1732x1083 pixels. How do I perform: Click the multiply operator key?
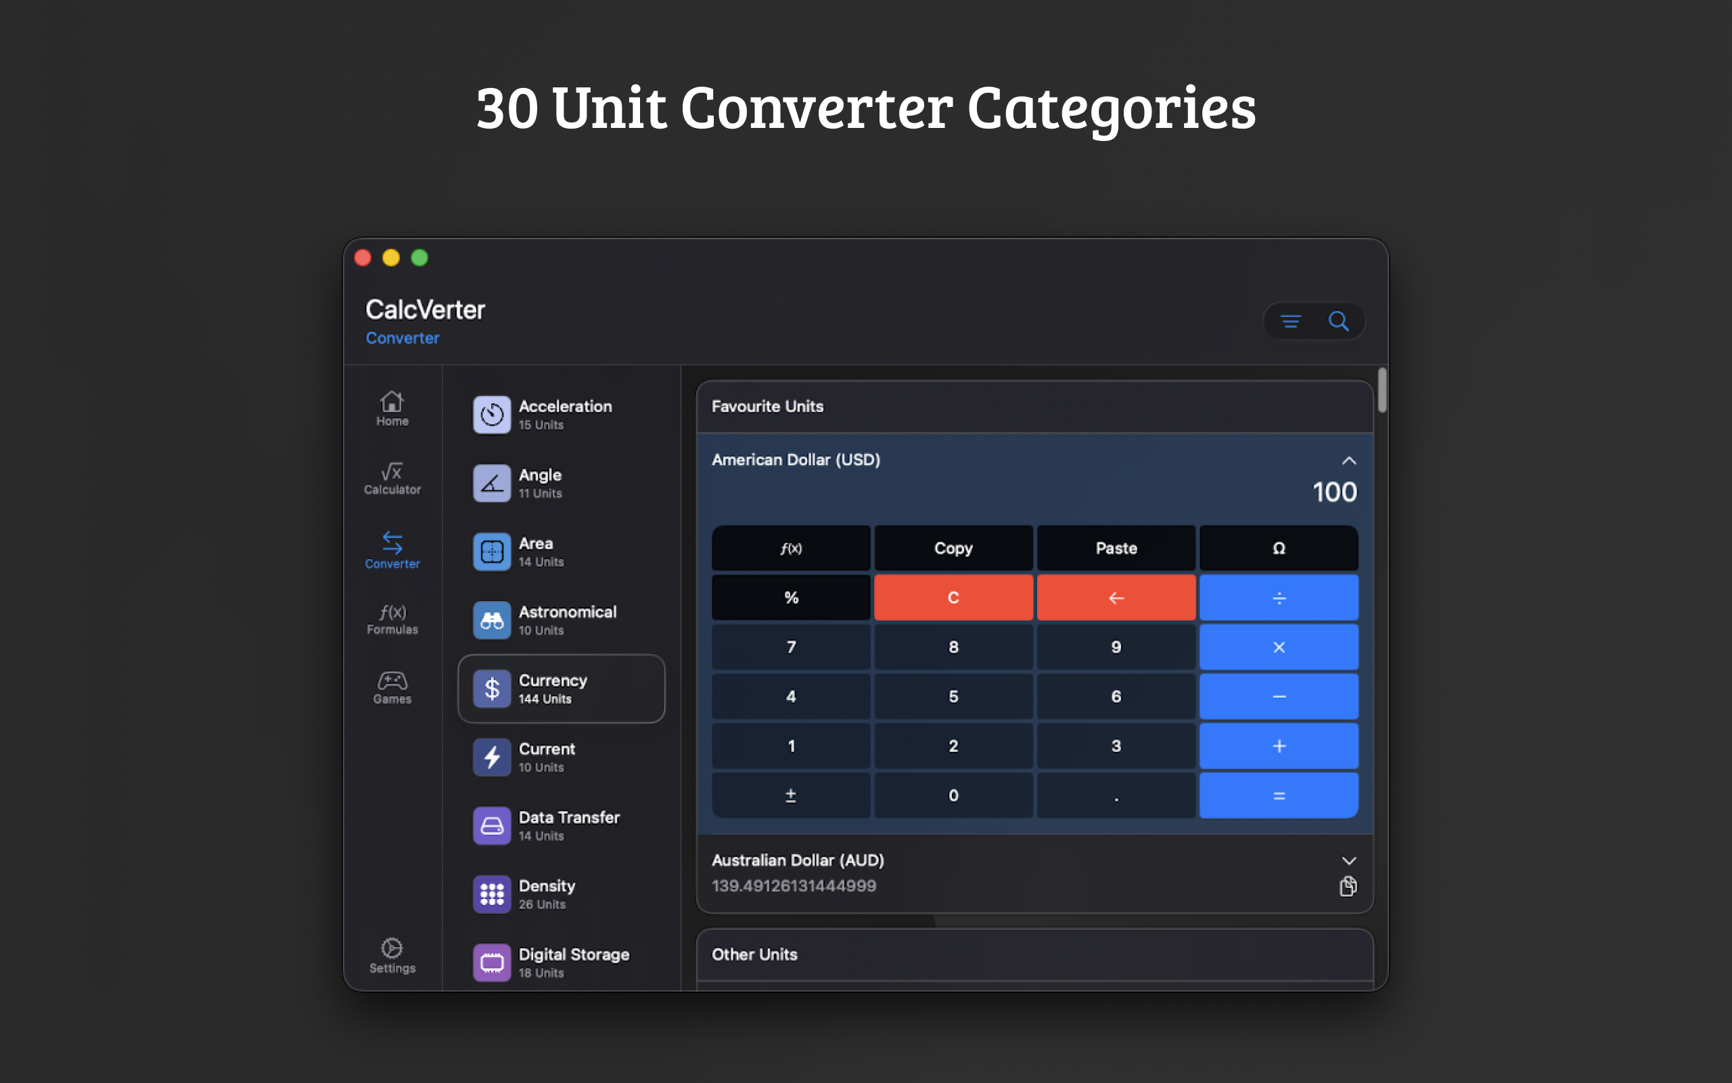coord(1278,647)
